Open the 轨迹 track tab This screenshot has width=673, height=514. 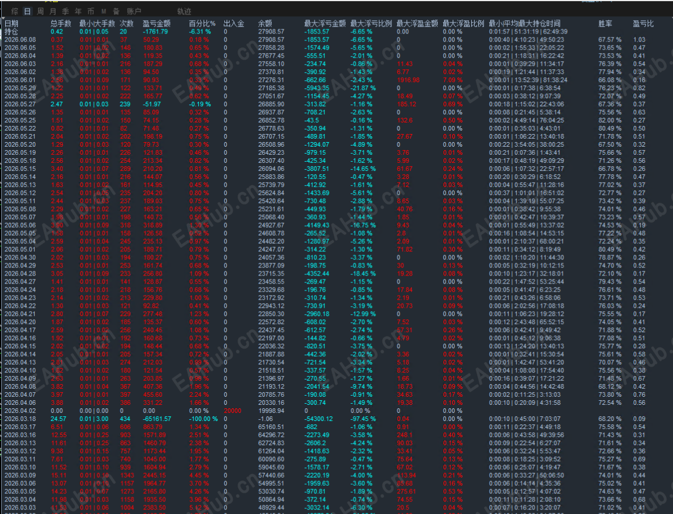184,12
